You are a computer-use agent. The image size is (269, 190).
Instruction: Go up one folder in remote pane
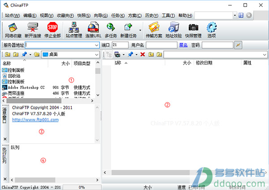[151, 55]
